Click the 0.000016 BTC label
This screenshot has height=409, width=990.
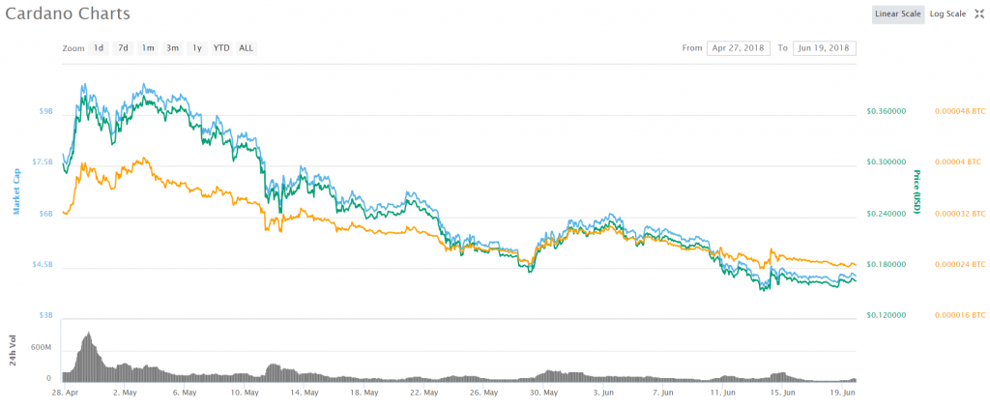[960, 315]
